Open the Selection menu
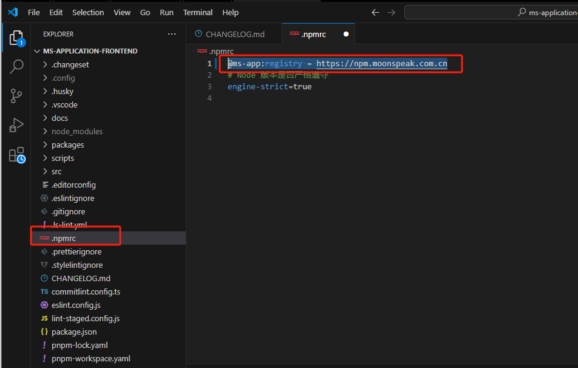Viewport: 578px width, 368px height. coord(88,12)
